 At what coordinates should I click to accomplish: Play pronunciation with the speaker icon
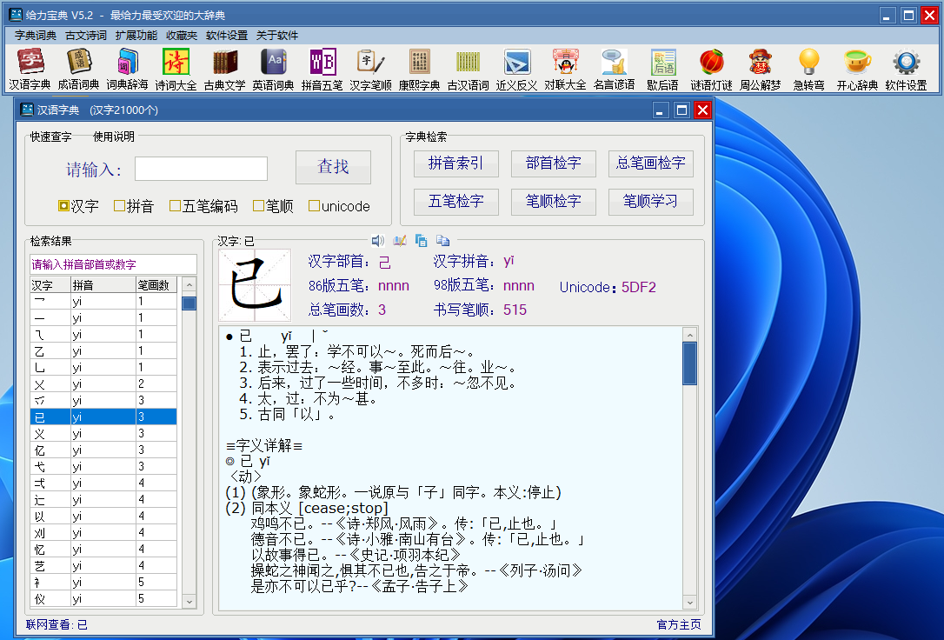(377, 241)
